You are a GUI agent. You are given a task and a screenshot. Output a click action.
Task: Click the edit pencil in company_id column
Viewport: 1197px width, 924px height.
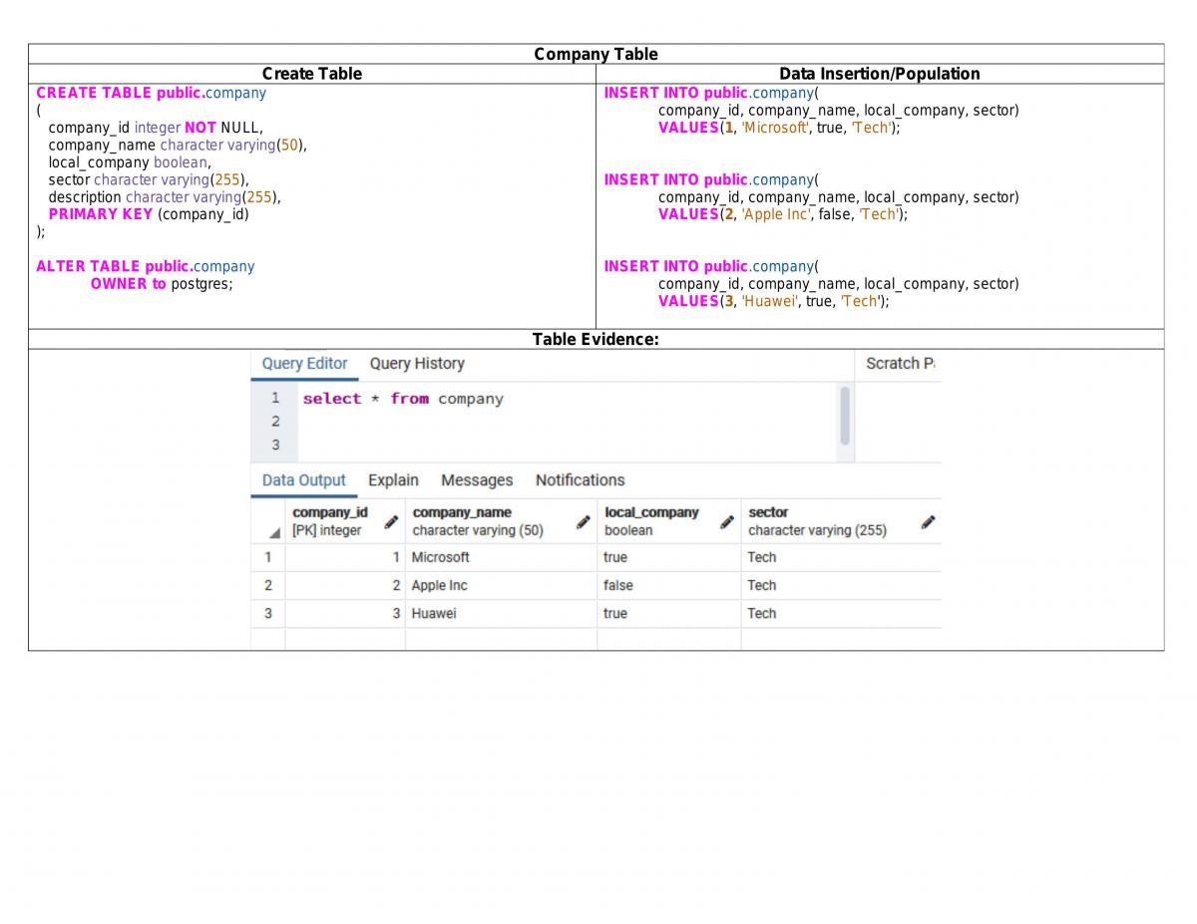click(x=391, y=522)
